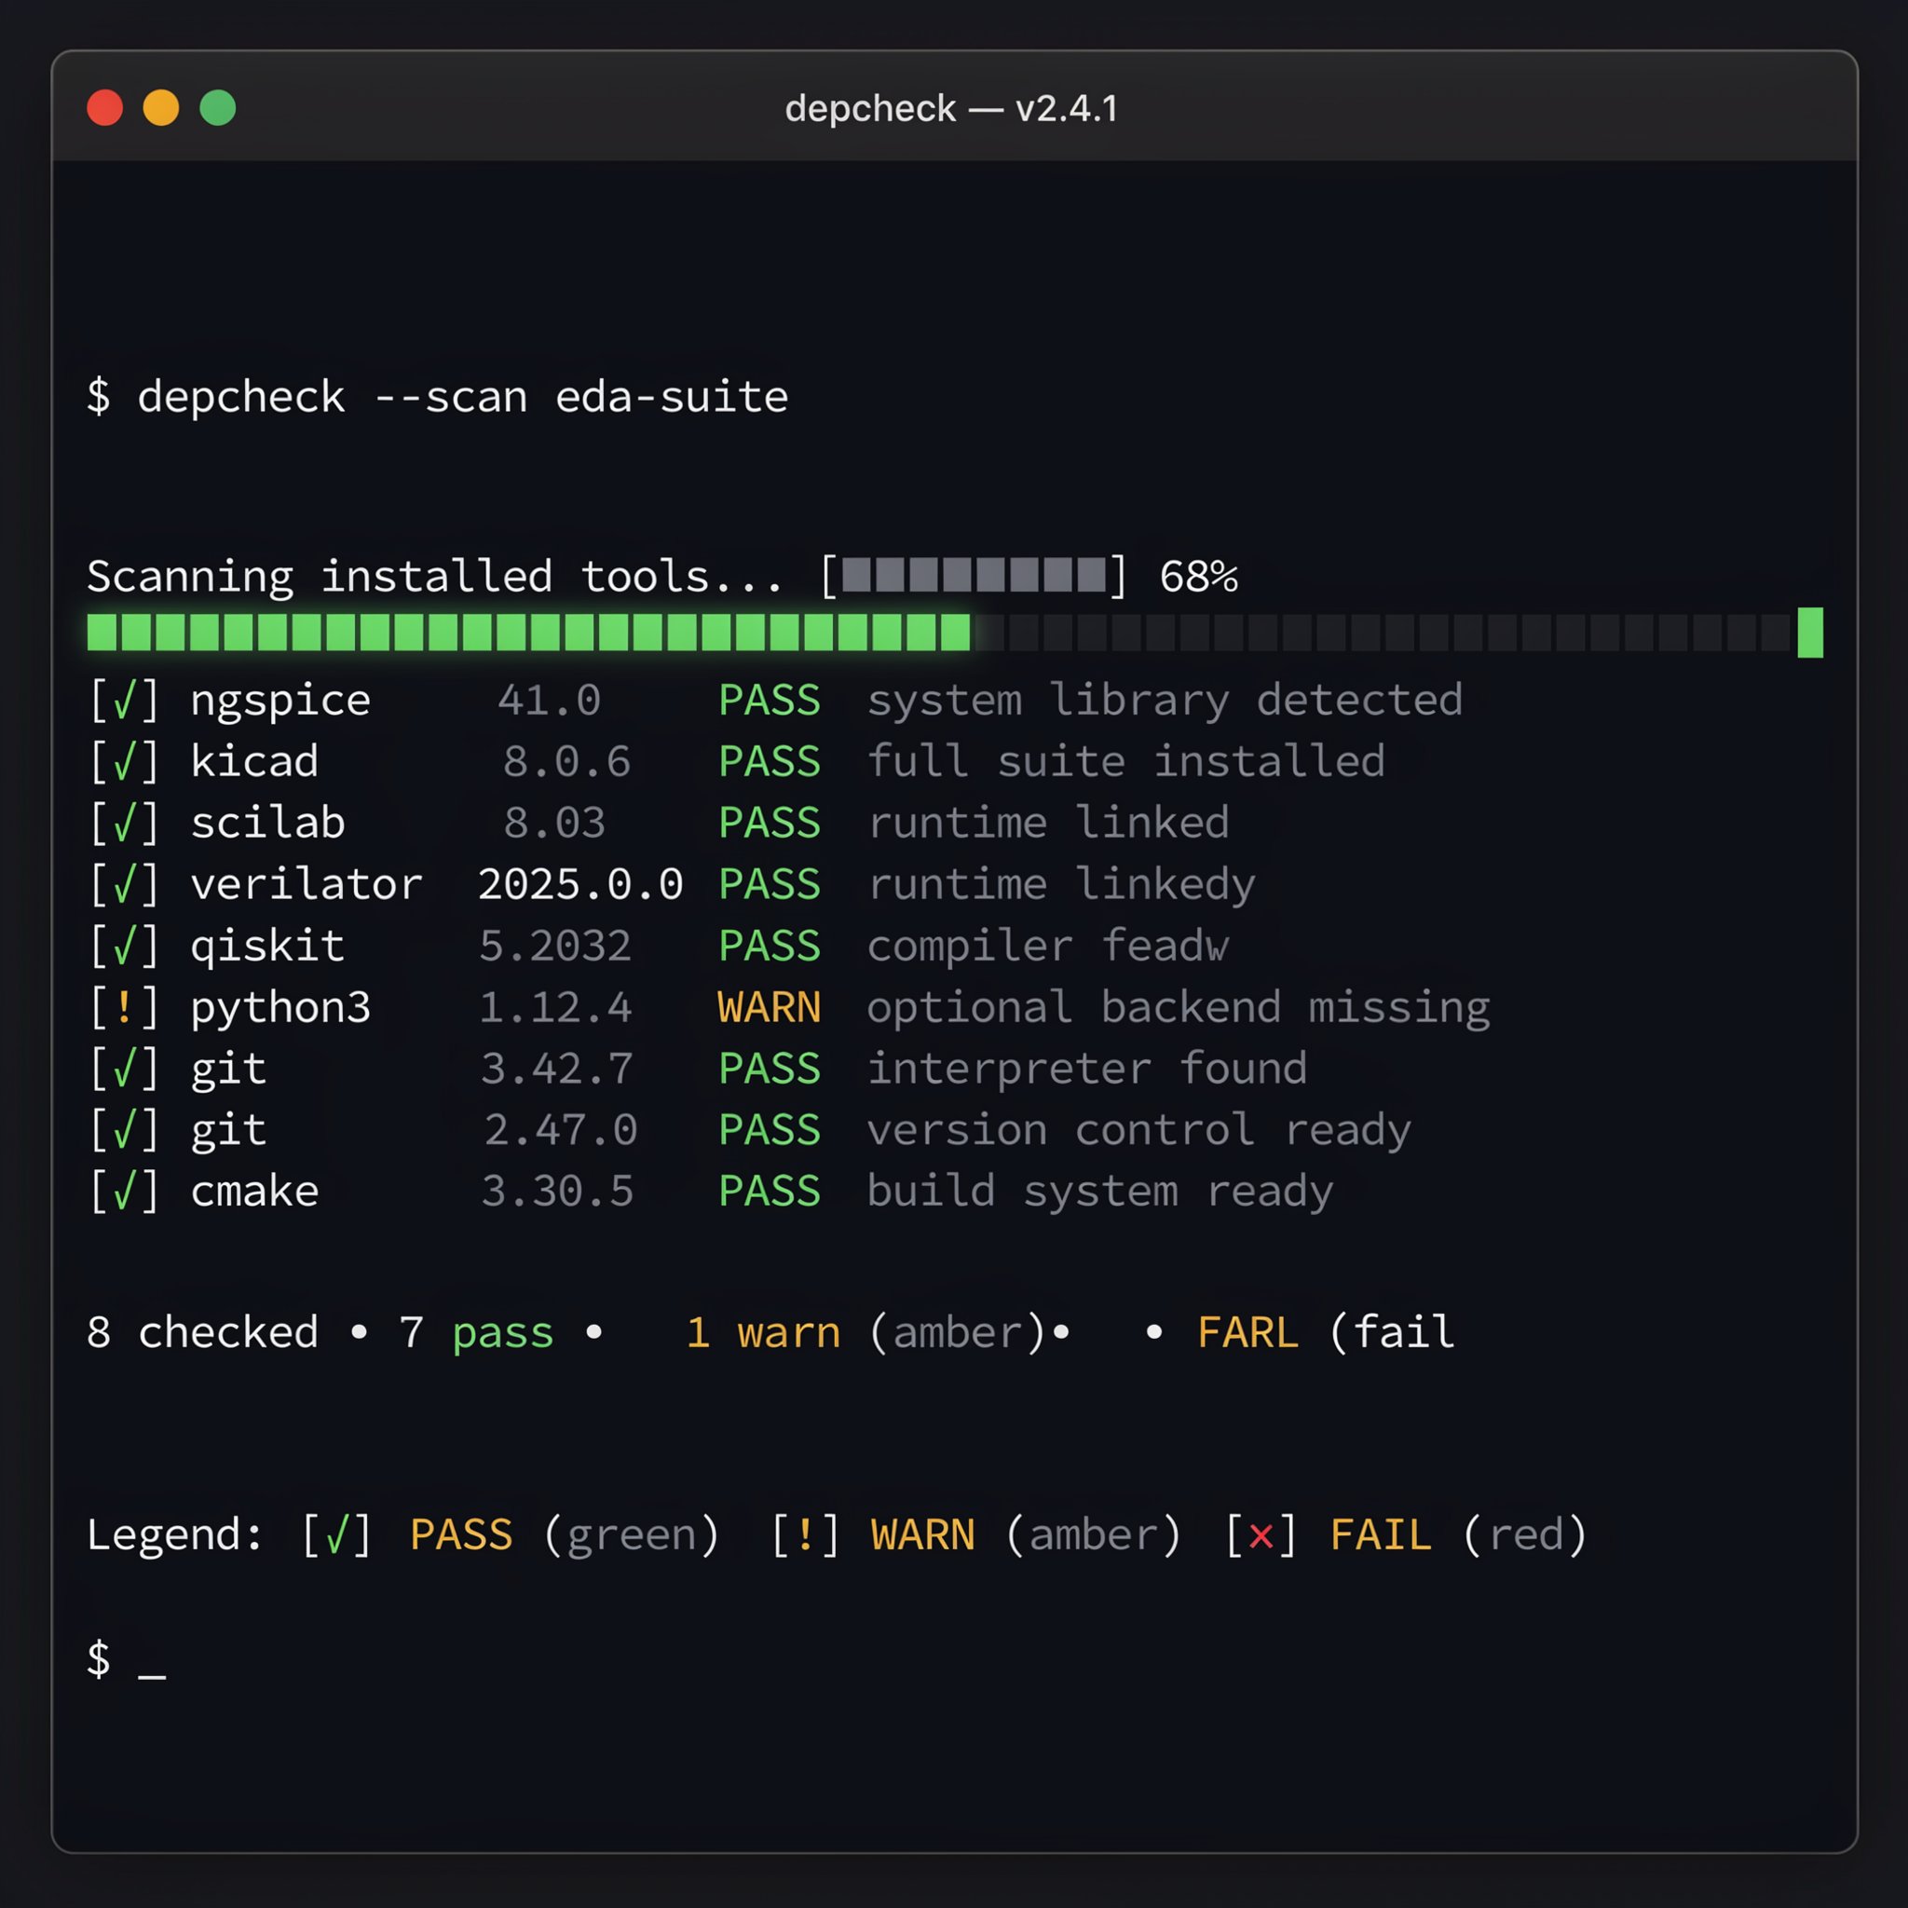Click '1 warn' in the summary line
Screen dimensions: 1908x1908
763,1333
